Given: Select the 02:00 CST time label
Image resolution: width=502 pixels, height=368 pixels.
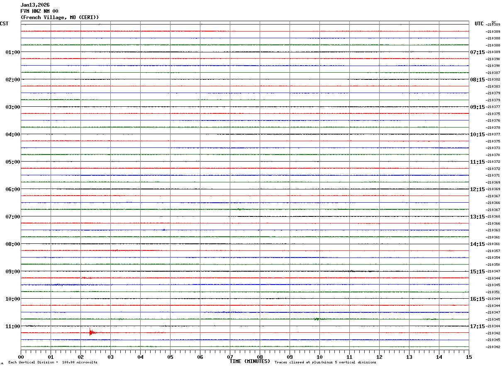Looking at the screenshot, I should tap(13, 79).
